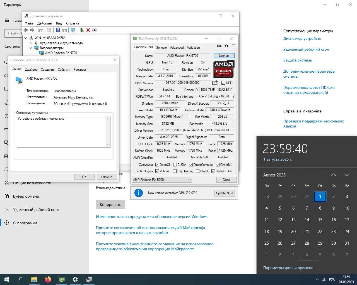
Task: Open the Справка menu in Device Manager
Action: tap(73, 23)
